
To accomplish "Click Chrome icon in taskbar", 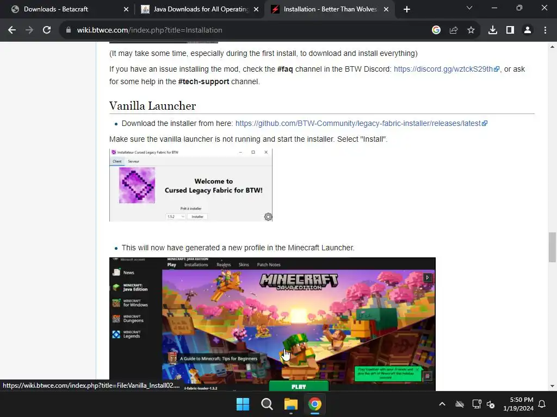I will pyautogui.click(x=315, y=404).
